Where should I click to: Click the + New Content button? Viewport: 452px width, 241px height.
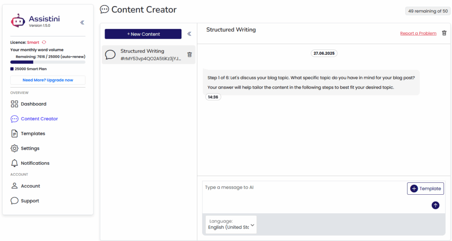tap(143, 34)
